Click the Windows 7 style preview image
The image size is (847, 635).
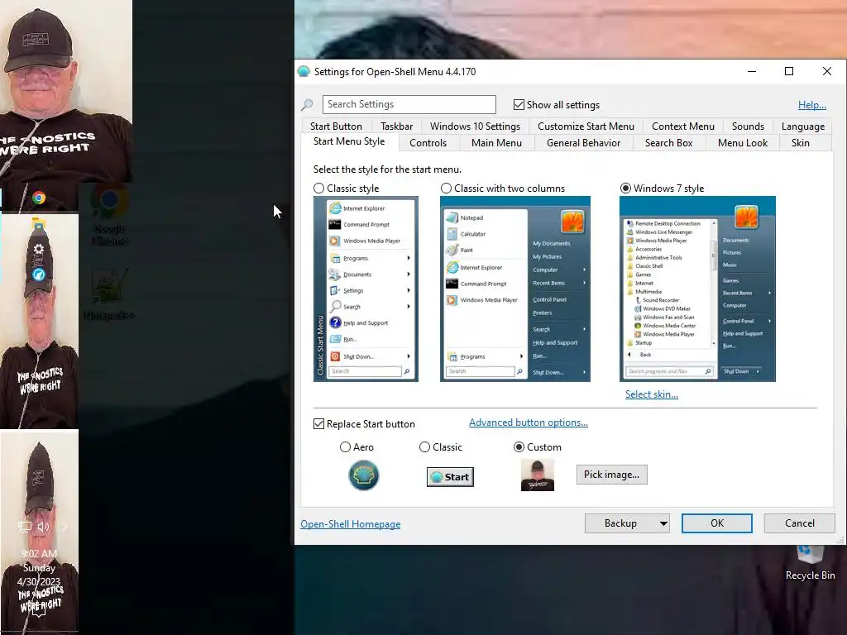[x=697, y=289]
